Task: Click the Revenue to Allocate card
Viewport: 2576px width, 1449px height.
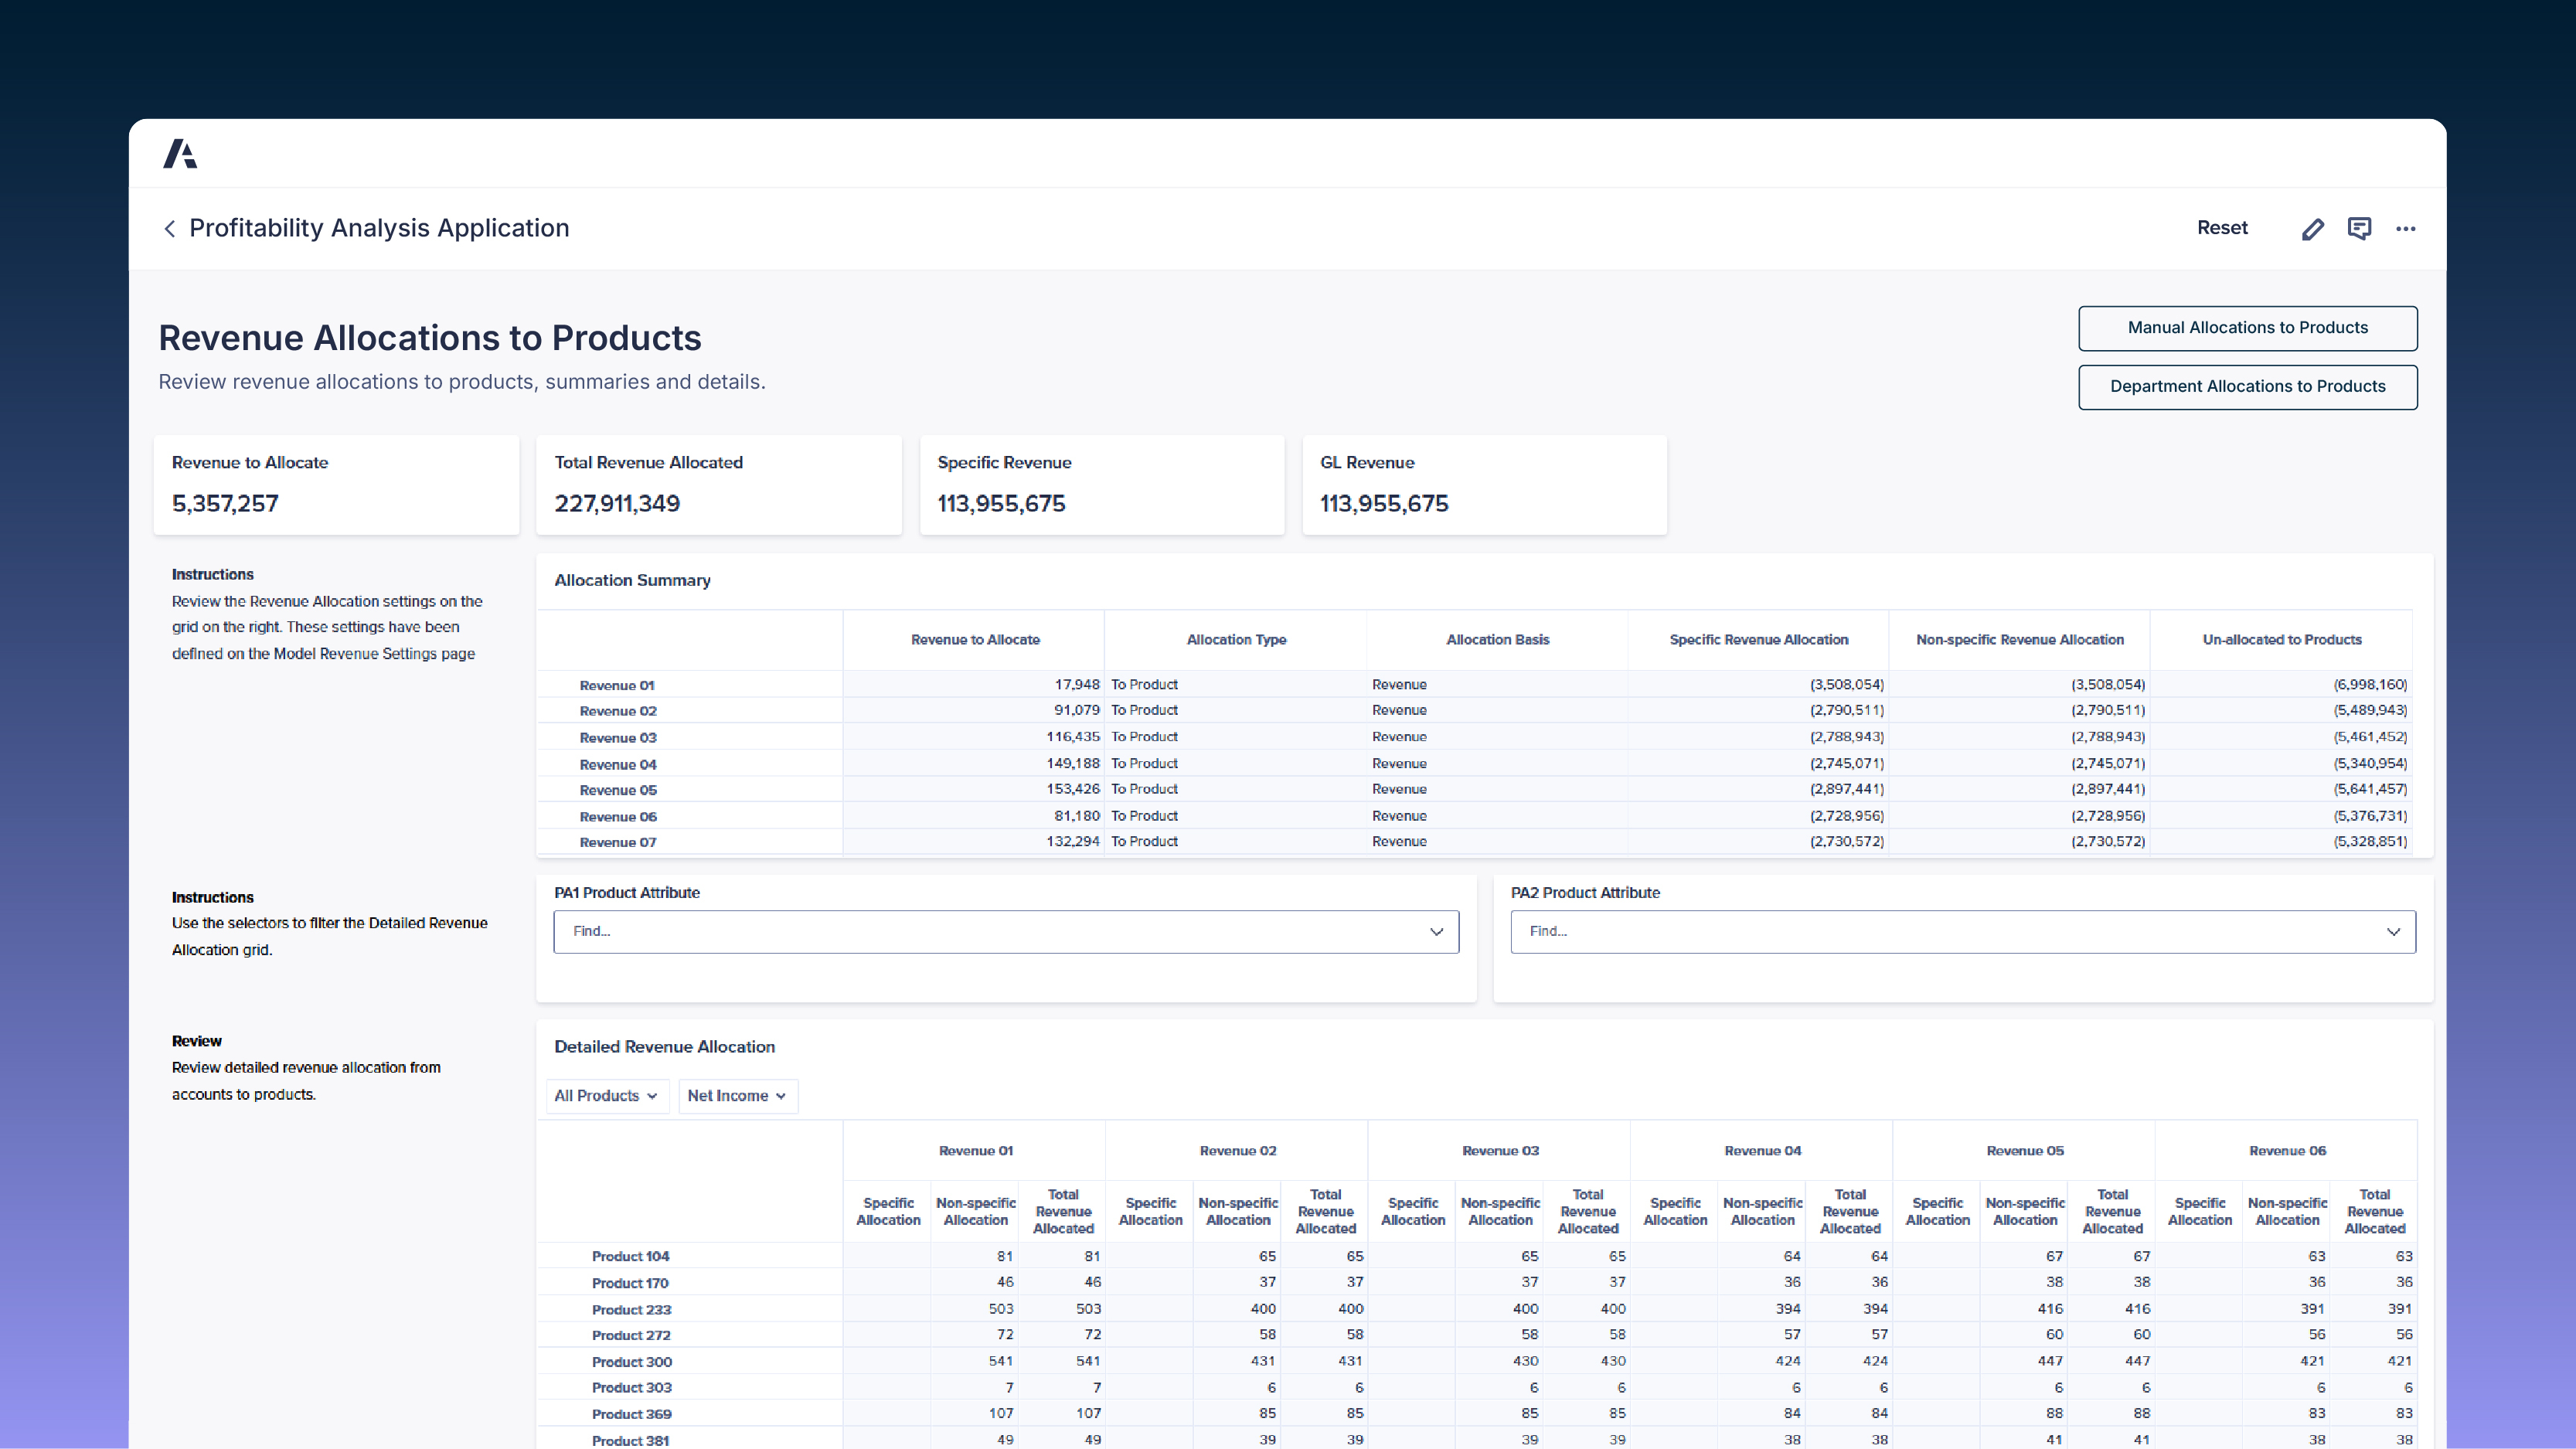Action: point(336,485)
